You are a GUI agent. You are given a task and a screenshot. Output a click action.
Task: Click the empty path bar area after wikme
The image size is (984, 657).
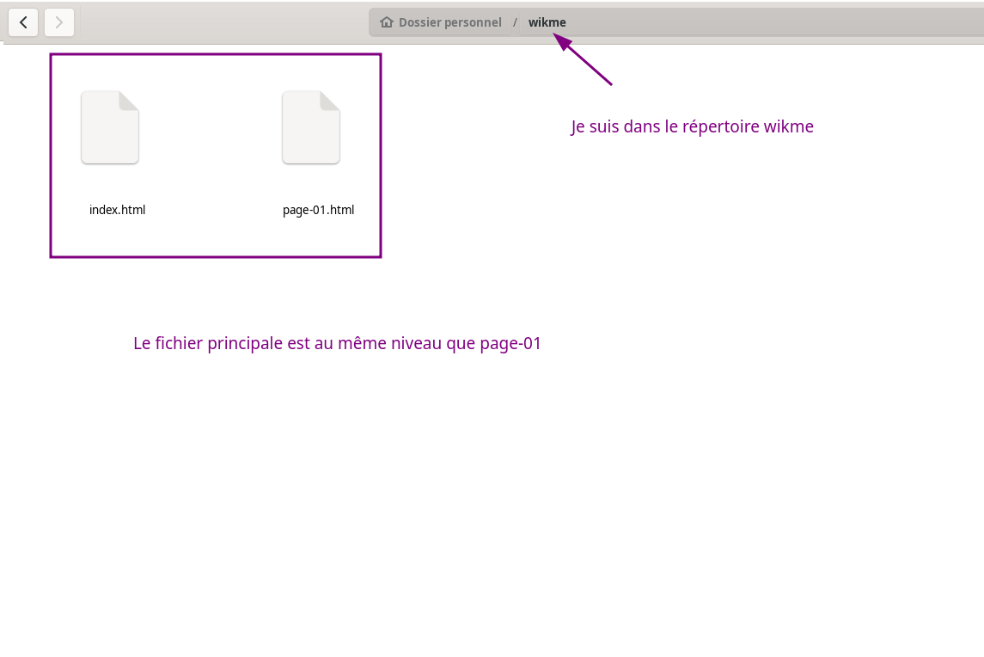[773, 22]
